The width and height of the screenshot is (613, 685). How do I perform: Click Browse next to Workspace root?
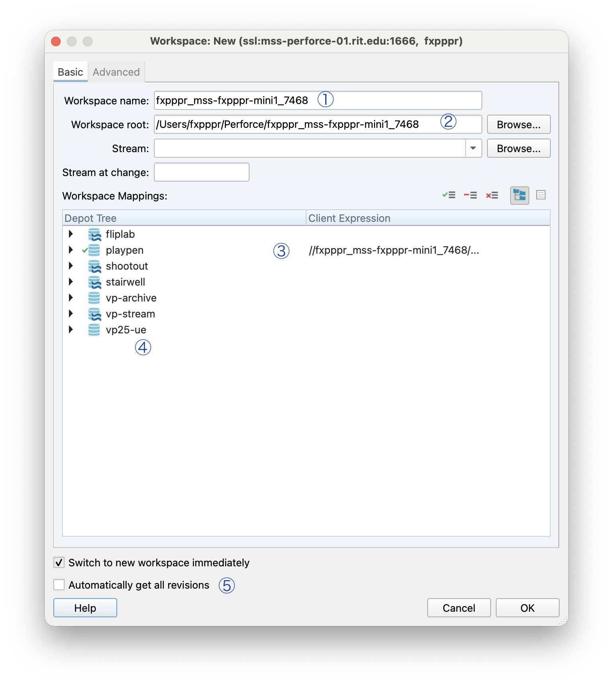click(x=518, y=125)
